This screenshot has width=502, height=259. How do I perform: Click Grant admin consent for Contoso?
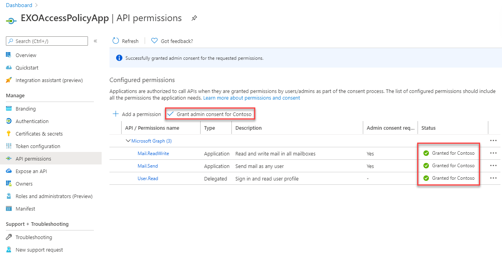[210, 114]
